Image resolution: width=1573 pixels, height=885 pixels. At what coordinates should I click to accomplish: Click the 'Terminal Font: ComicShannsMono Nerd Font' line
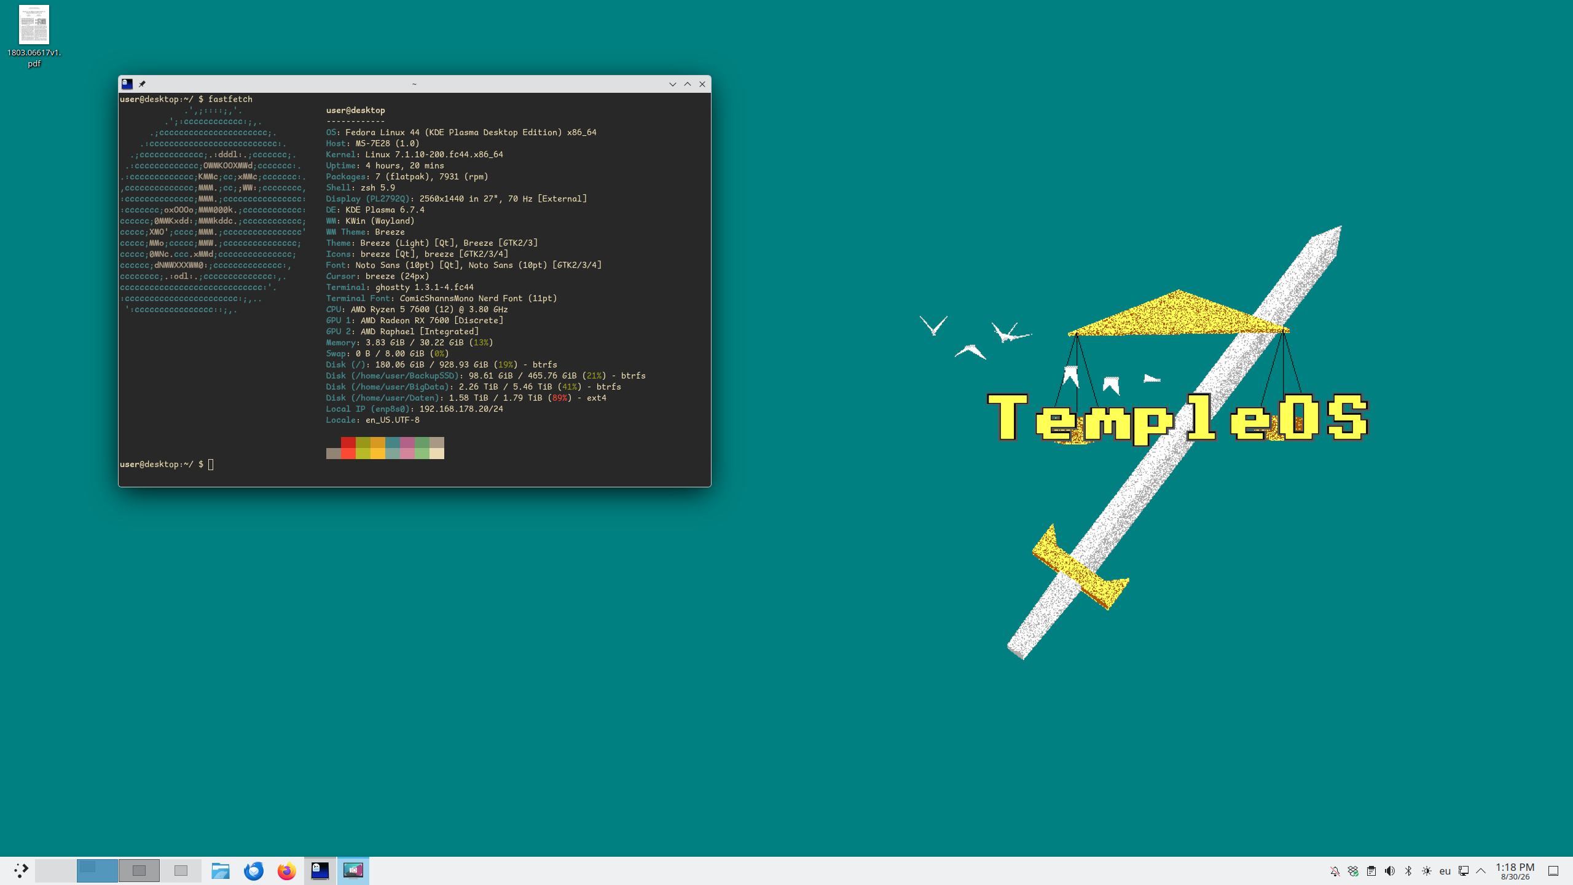[442, 298]
